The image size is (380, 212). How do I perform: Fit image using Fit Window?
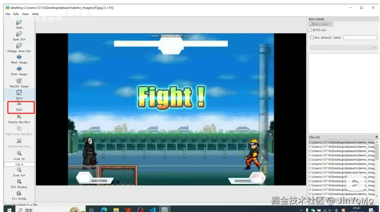(x=19, y=184)
